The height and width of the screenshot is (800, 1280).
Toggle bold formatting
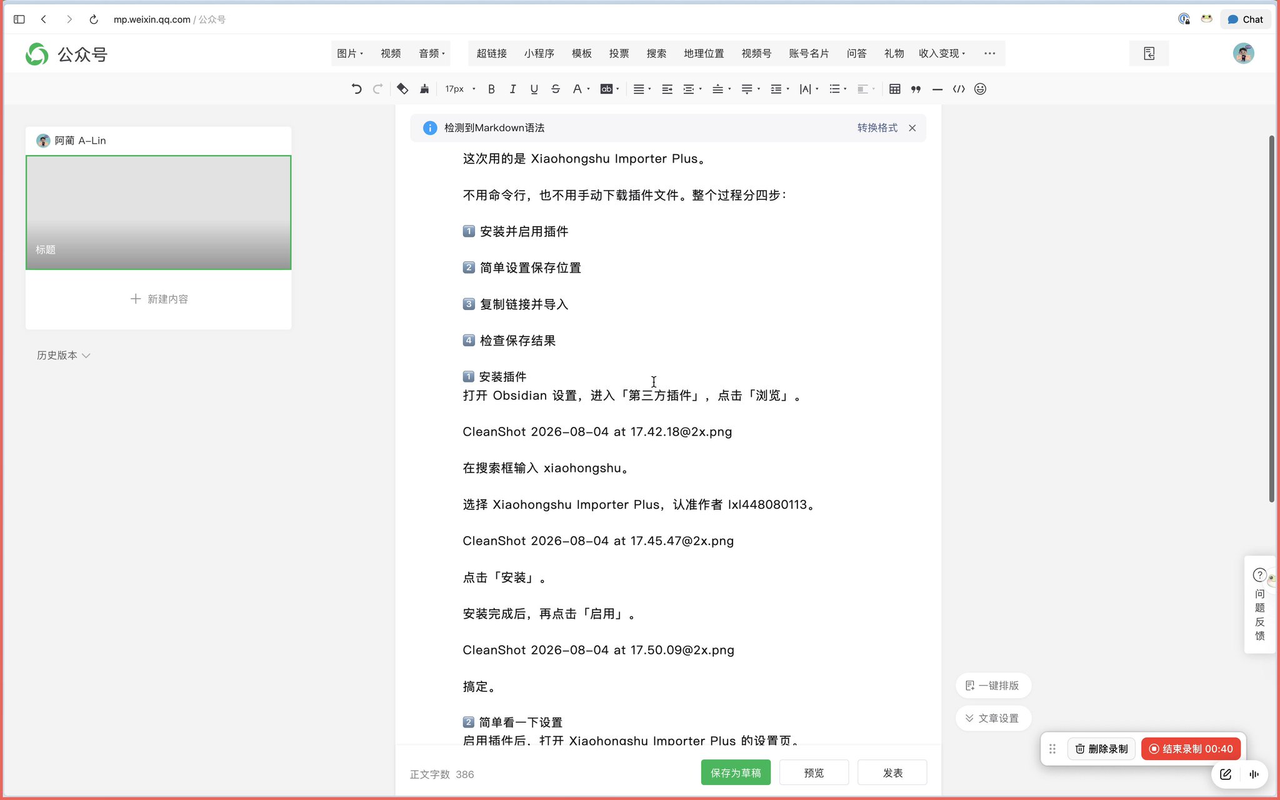(491, 89)
